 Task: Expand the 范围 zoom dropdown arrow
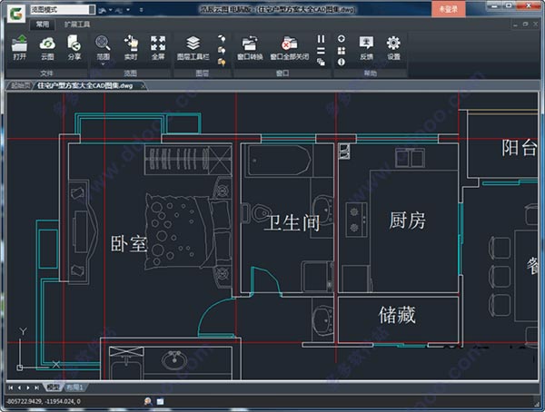click(103, 64)
